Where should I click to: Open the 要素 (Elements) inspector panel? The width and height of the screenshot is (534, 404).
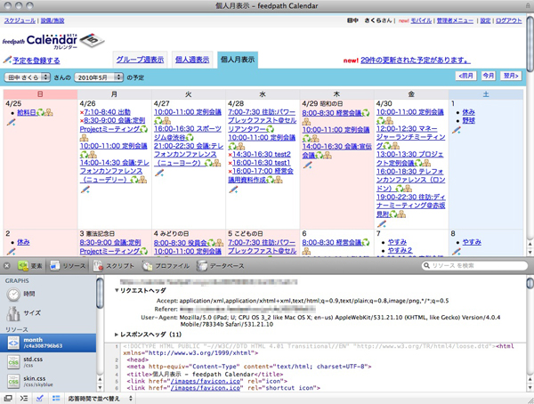pos(31,265)
